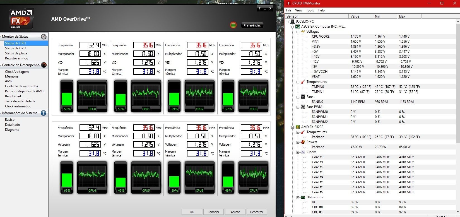The image size is (460, 217).
Task: Click the CPU2 usage graph
Action: point(200,96)
